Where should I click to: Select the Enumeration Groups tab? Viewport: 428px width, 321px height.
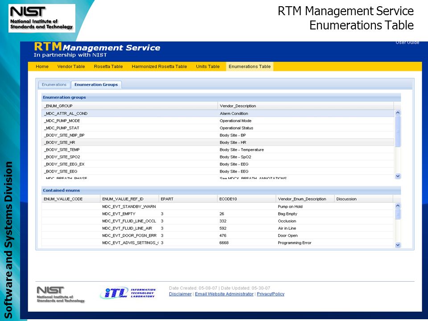coord(96,85)
